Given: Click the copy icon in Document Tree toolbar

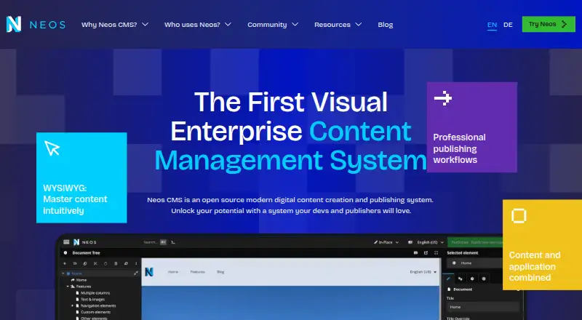Looking at the screenshot, I should pos(84,263).
